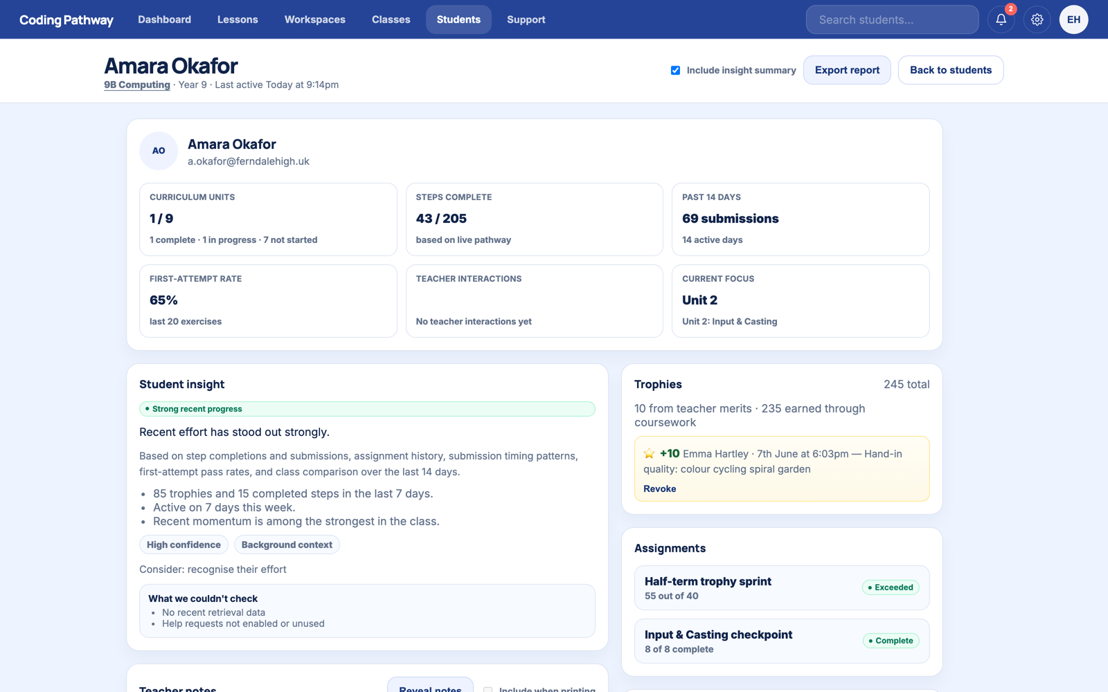Screen dimensions: 1108x692
Task: Uncheck Include insight summary checkbox
Action: pos(675,70)
